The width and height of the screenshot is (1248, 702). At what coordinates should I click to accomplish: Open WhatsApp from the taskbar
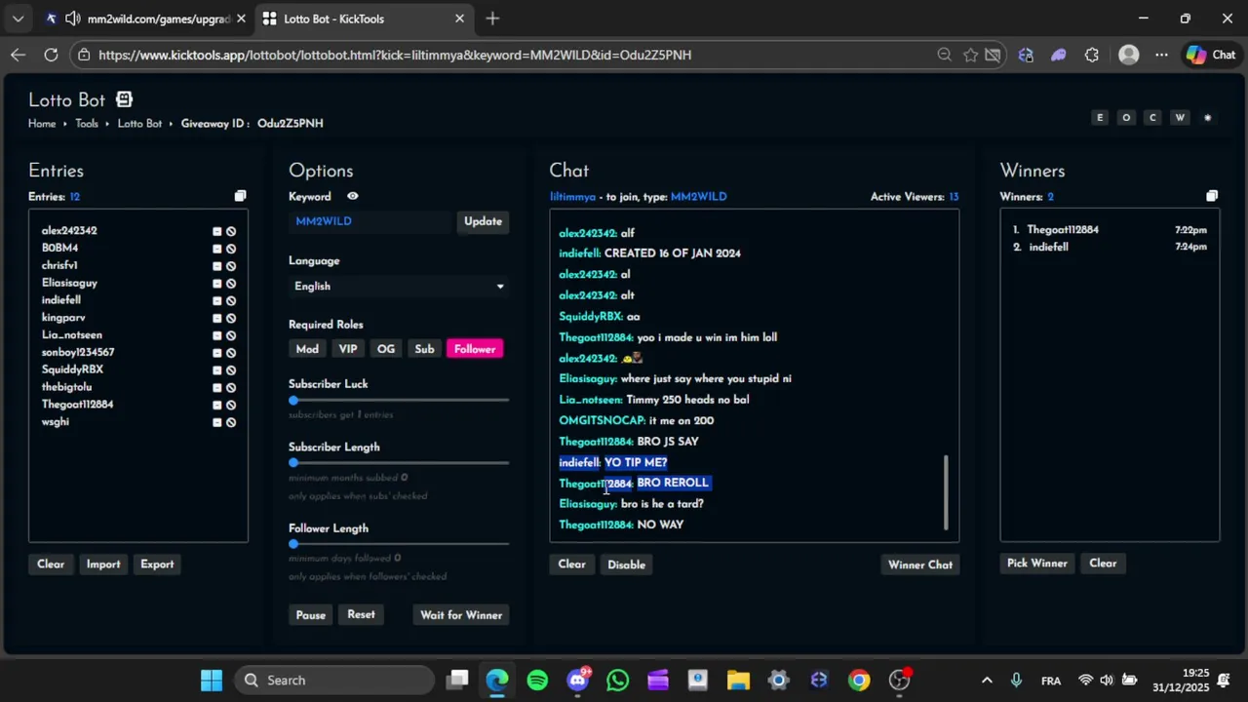tap(617, 680)
